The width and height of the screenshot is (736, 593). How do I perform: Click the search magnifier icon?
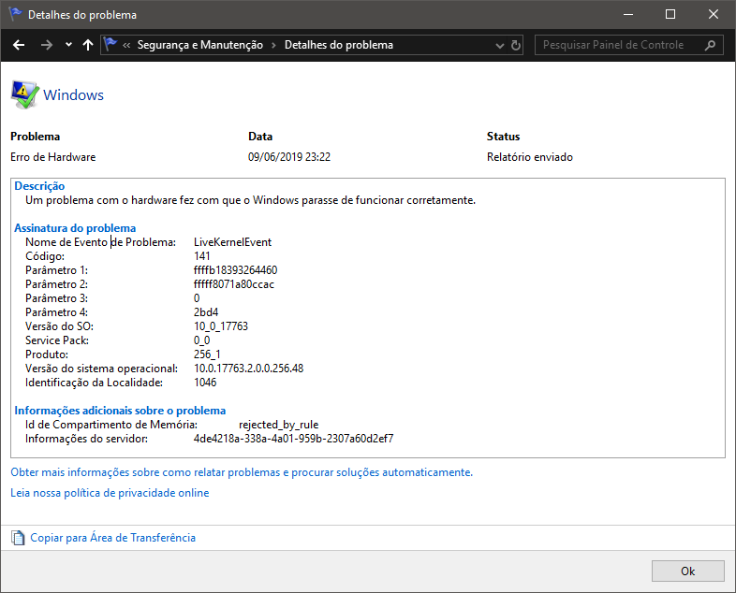point(710,45)
